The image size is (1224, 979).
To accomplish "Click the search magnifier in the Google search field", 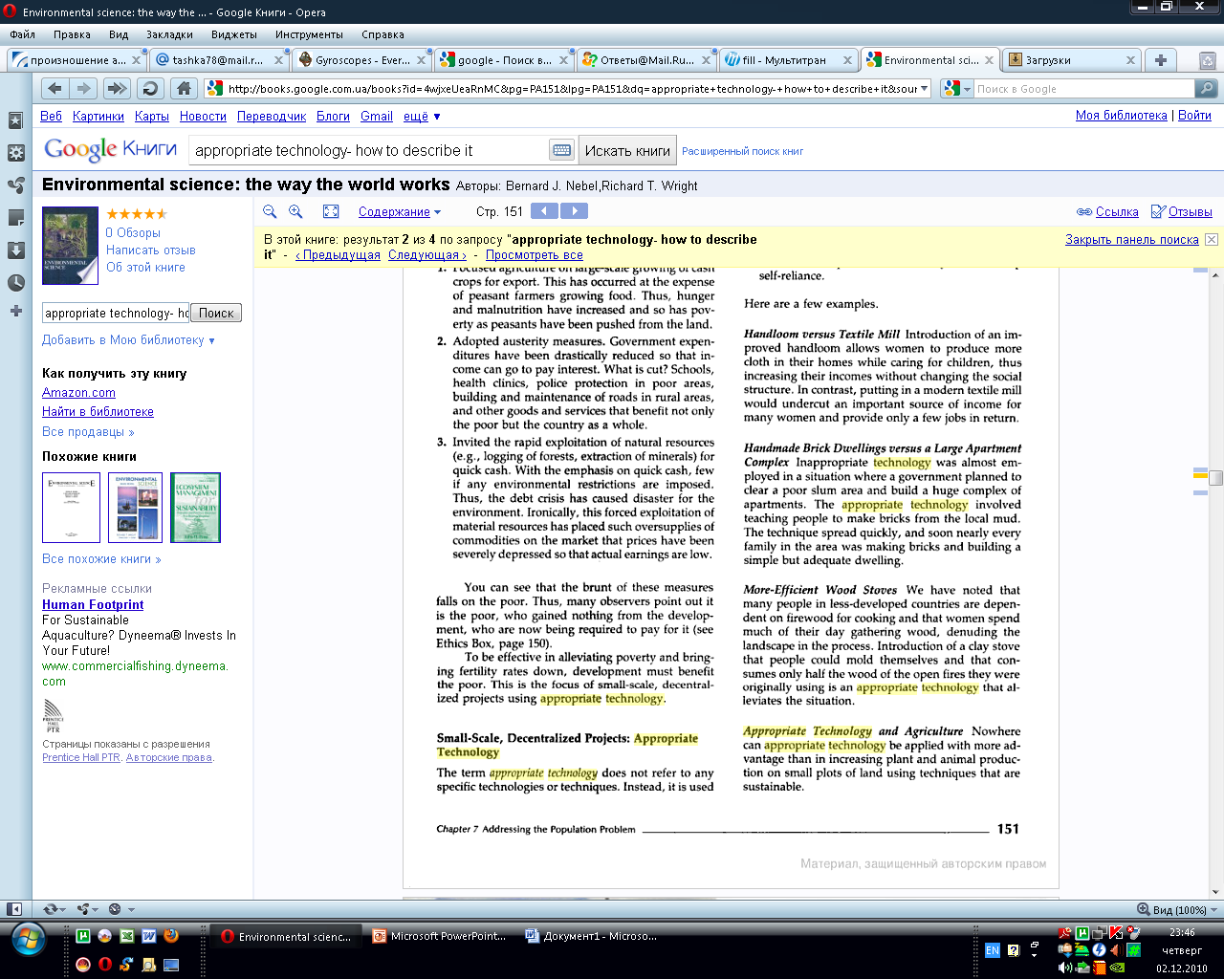I will pyautogui.click(x=1207, y=88).
